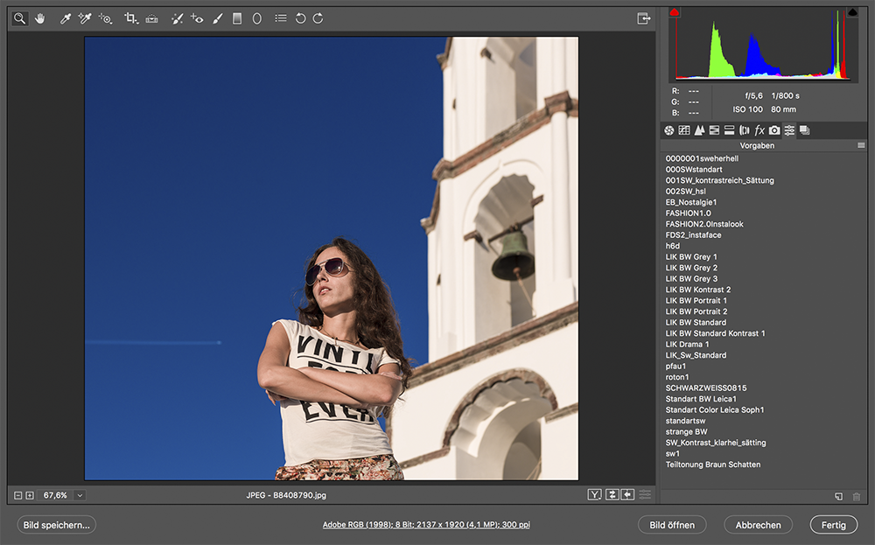Select the Straighten tool
875x545 pixels.
151,18
